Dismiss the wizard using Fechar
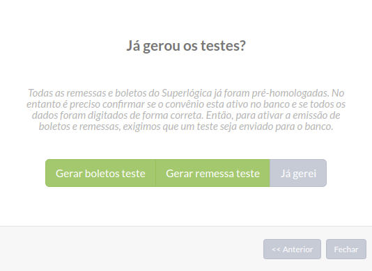Image resolution: width=372 pixels, height=271 pixels. [346, 249]
